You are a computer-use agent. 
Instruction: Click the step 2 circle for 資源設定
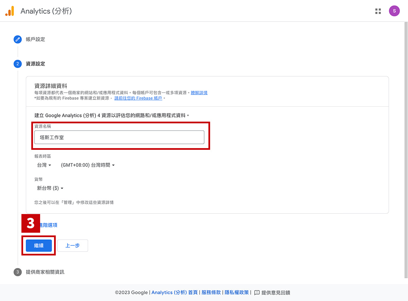pyautogui.click(x=18, y=64)
